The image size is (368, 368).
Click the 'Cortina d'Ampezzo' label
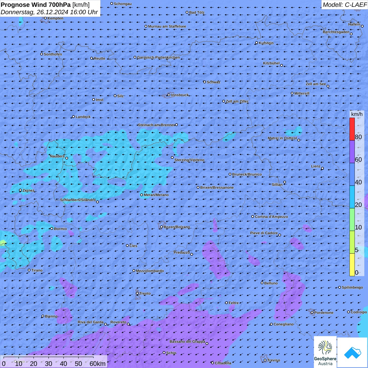pyautogui.click(x=271, y=217)
